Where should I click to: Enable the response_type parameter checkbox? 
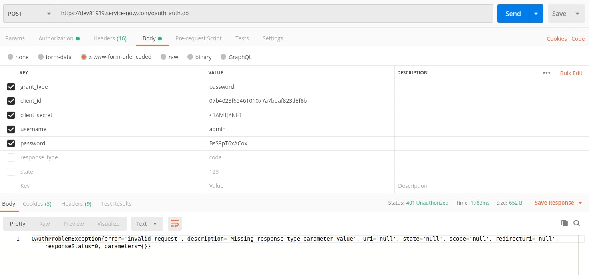tap(11, 157)
